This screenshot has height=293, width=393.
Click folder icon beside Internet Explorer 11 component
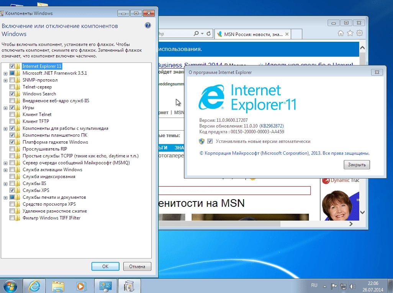[17, 66]
